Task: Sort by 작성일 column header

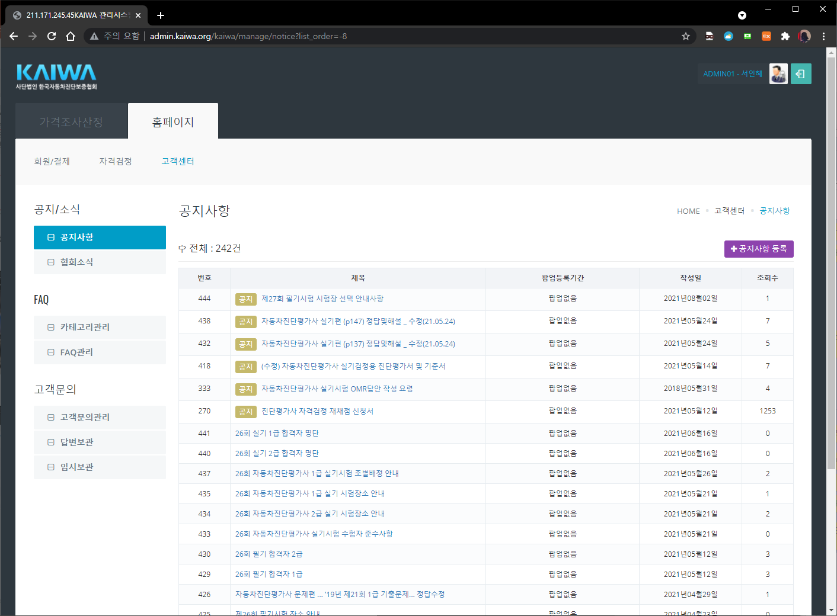Action: click(x=691, y=278)
